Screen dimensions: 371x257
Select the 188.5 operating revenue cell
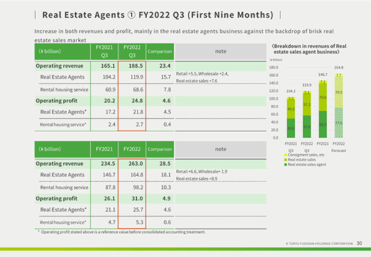[136, 66]
